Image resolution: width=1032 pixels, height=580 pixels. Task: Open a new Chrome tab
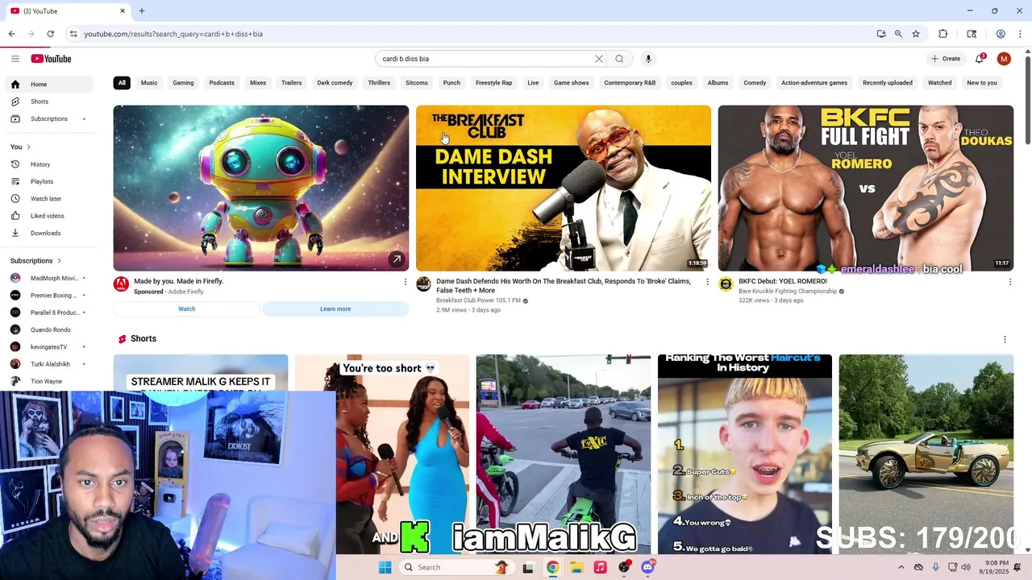coord(142,11)
